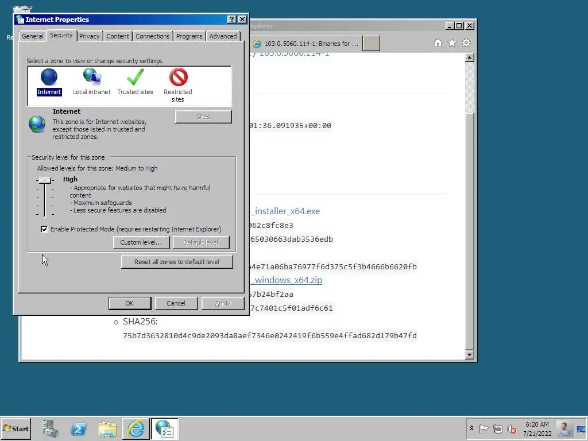Select the 103.0.5060.114-1 browser tab

click(x=305, y=44)
